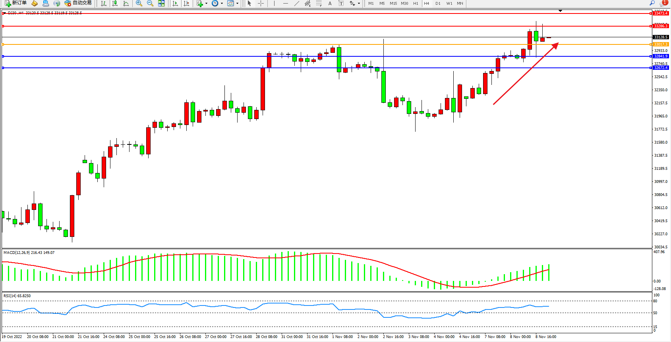Image resolution: width=671 pixels, height=342 pixels.
Task: Switch timeframe to M15
Action: click(x=393, y=3)
